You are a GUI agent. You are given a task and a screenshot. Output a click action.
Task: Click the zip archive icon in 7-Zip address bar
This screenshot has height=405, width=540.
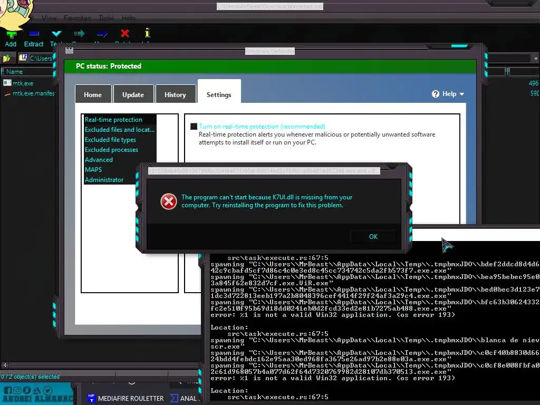(x=23, y=57)
